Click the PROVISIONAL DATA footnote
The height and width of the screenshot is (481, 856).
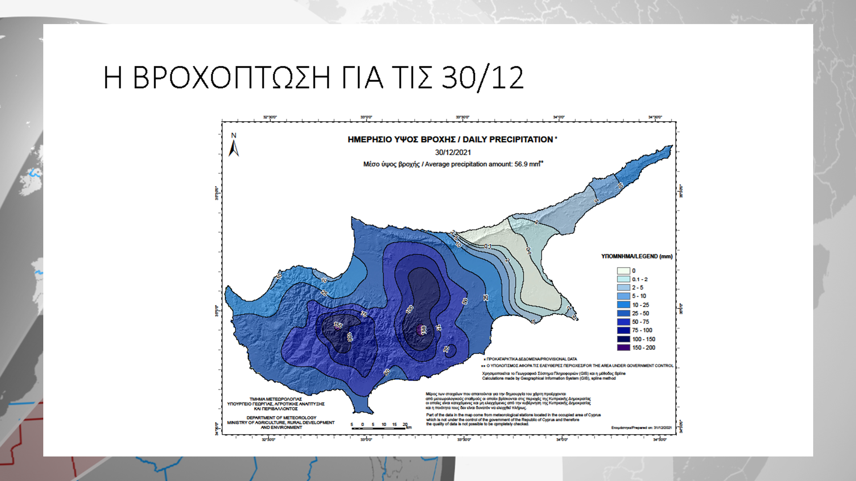click(x=531, y=359)
